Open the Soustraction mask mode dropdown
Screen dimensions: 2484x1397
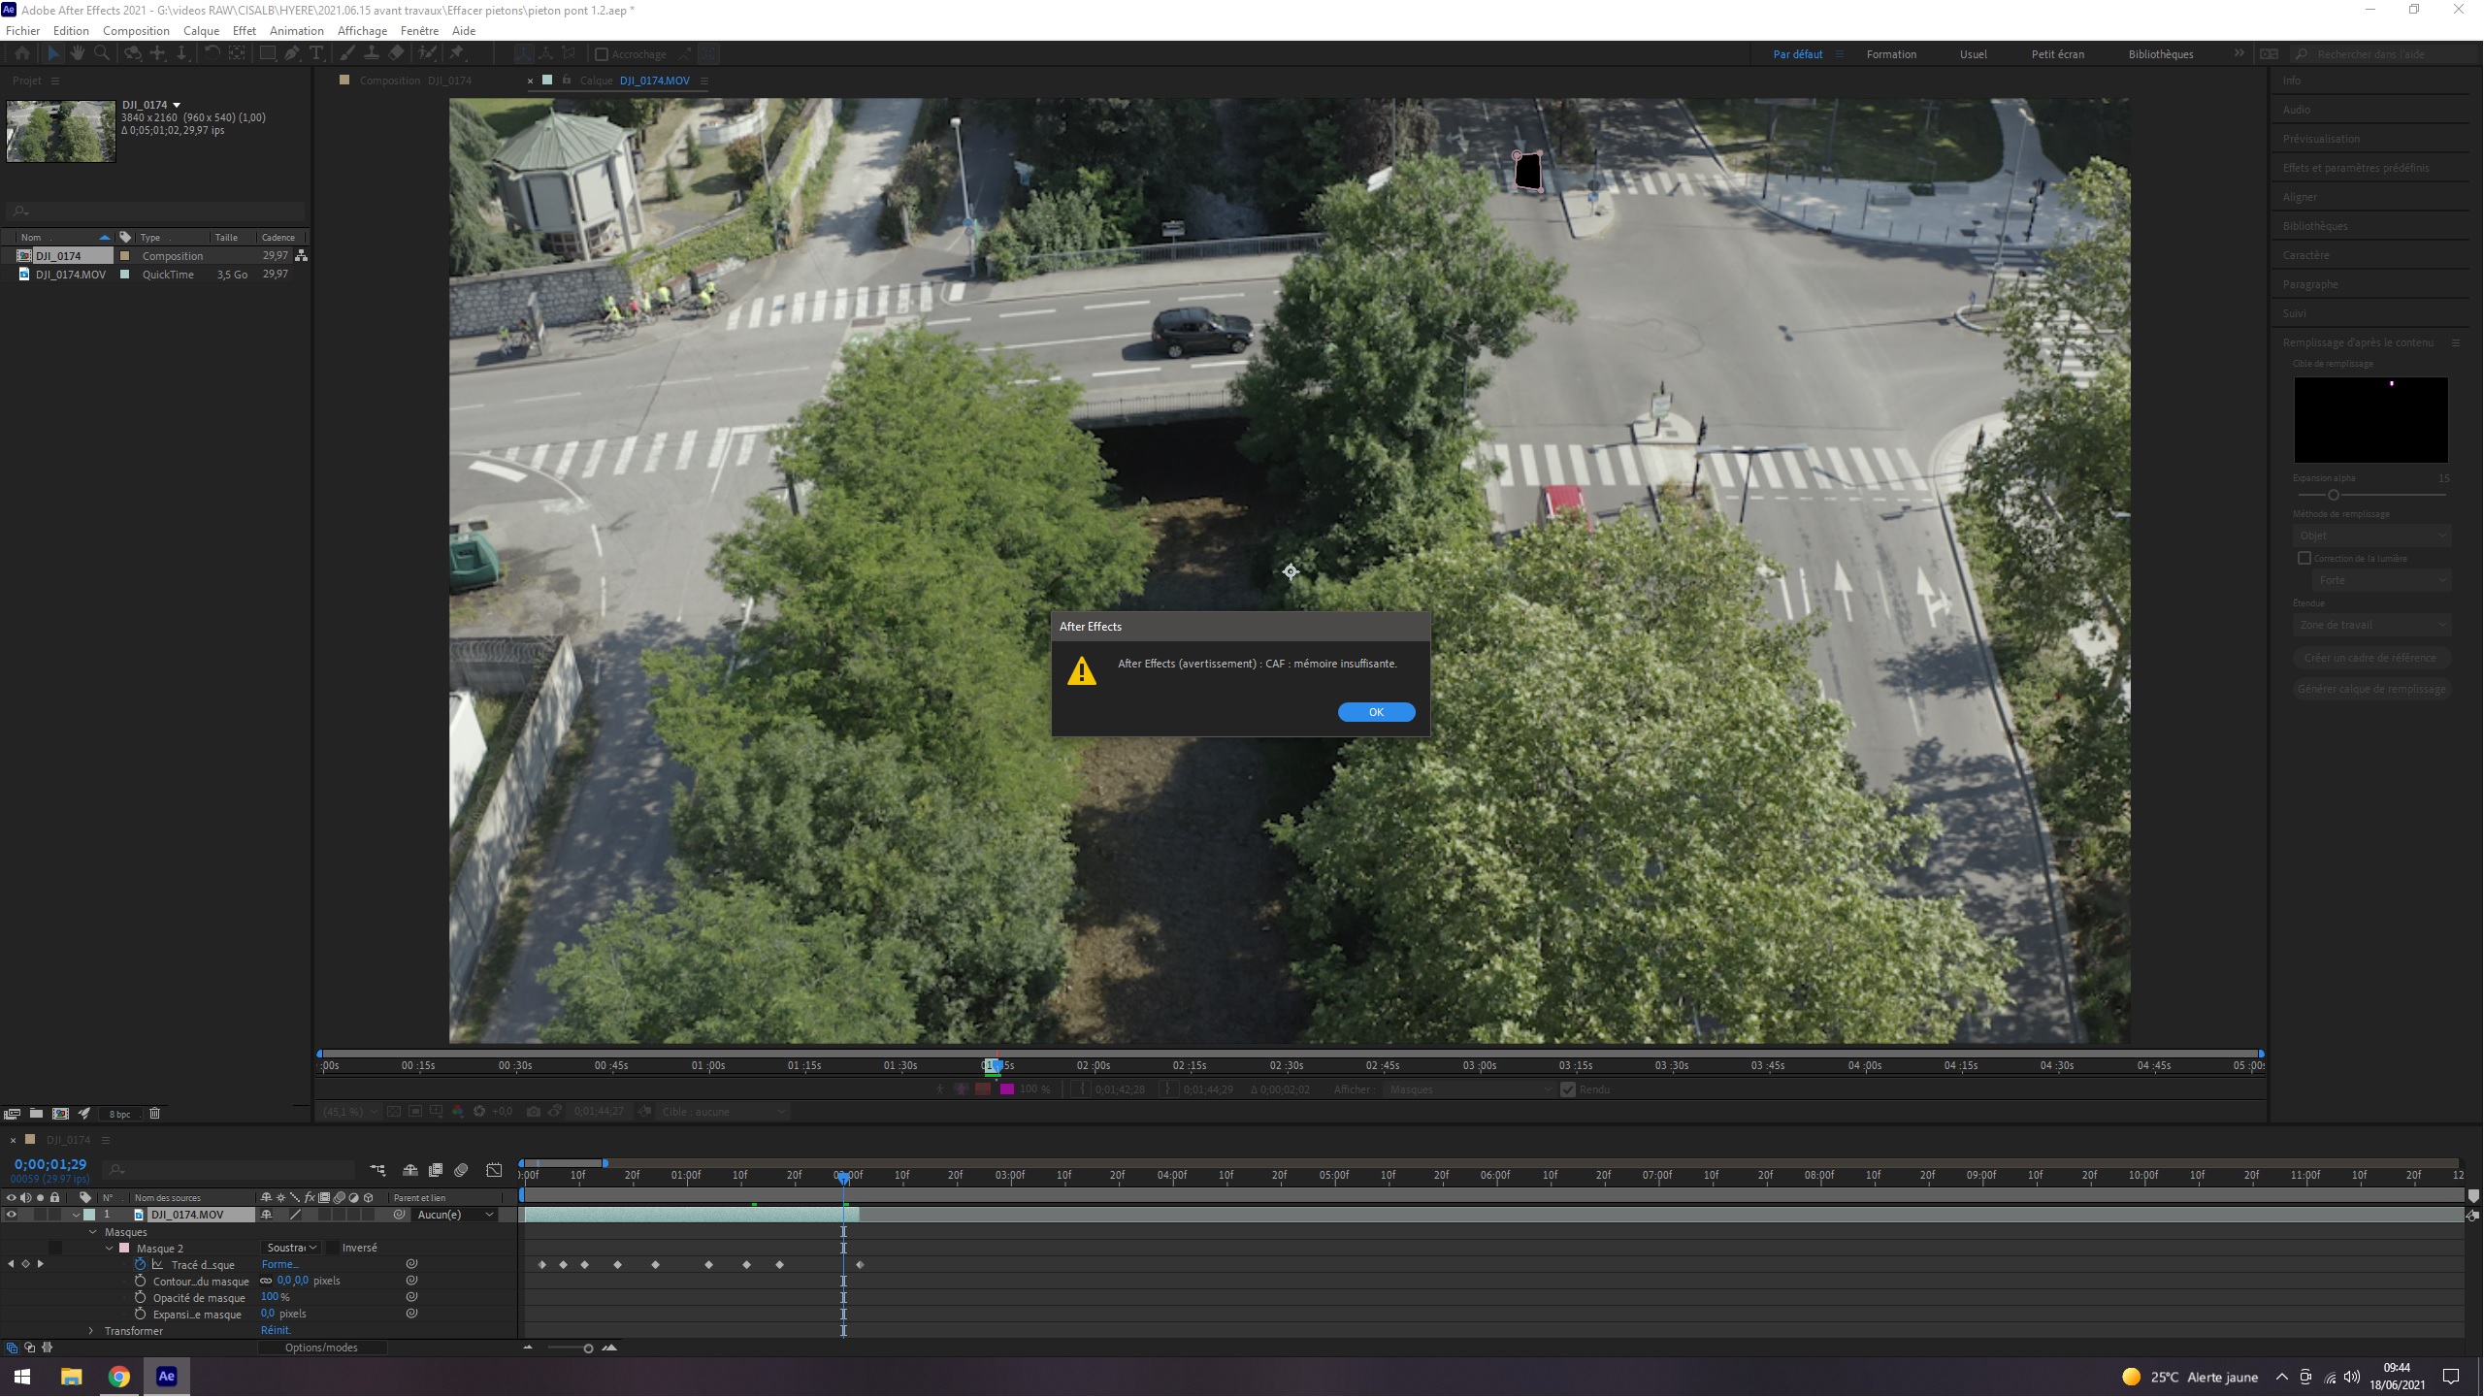pos(291,1248)
